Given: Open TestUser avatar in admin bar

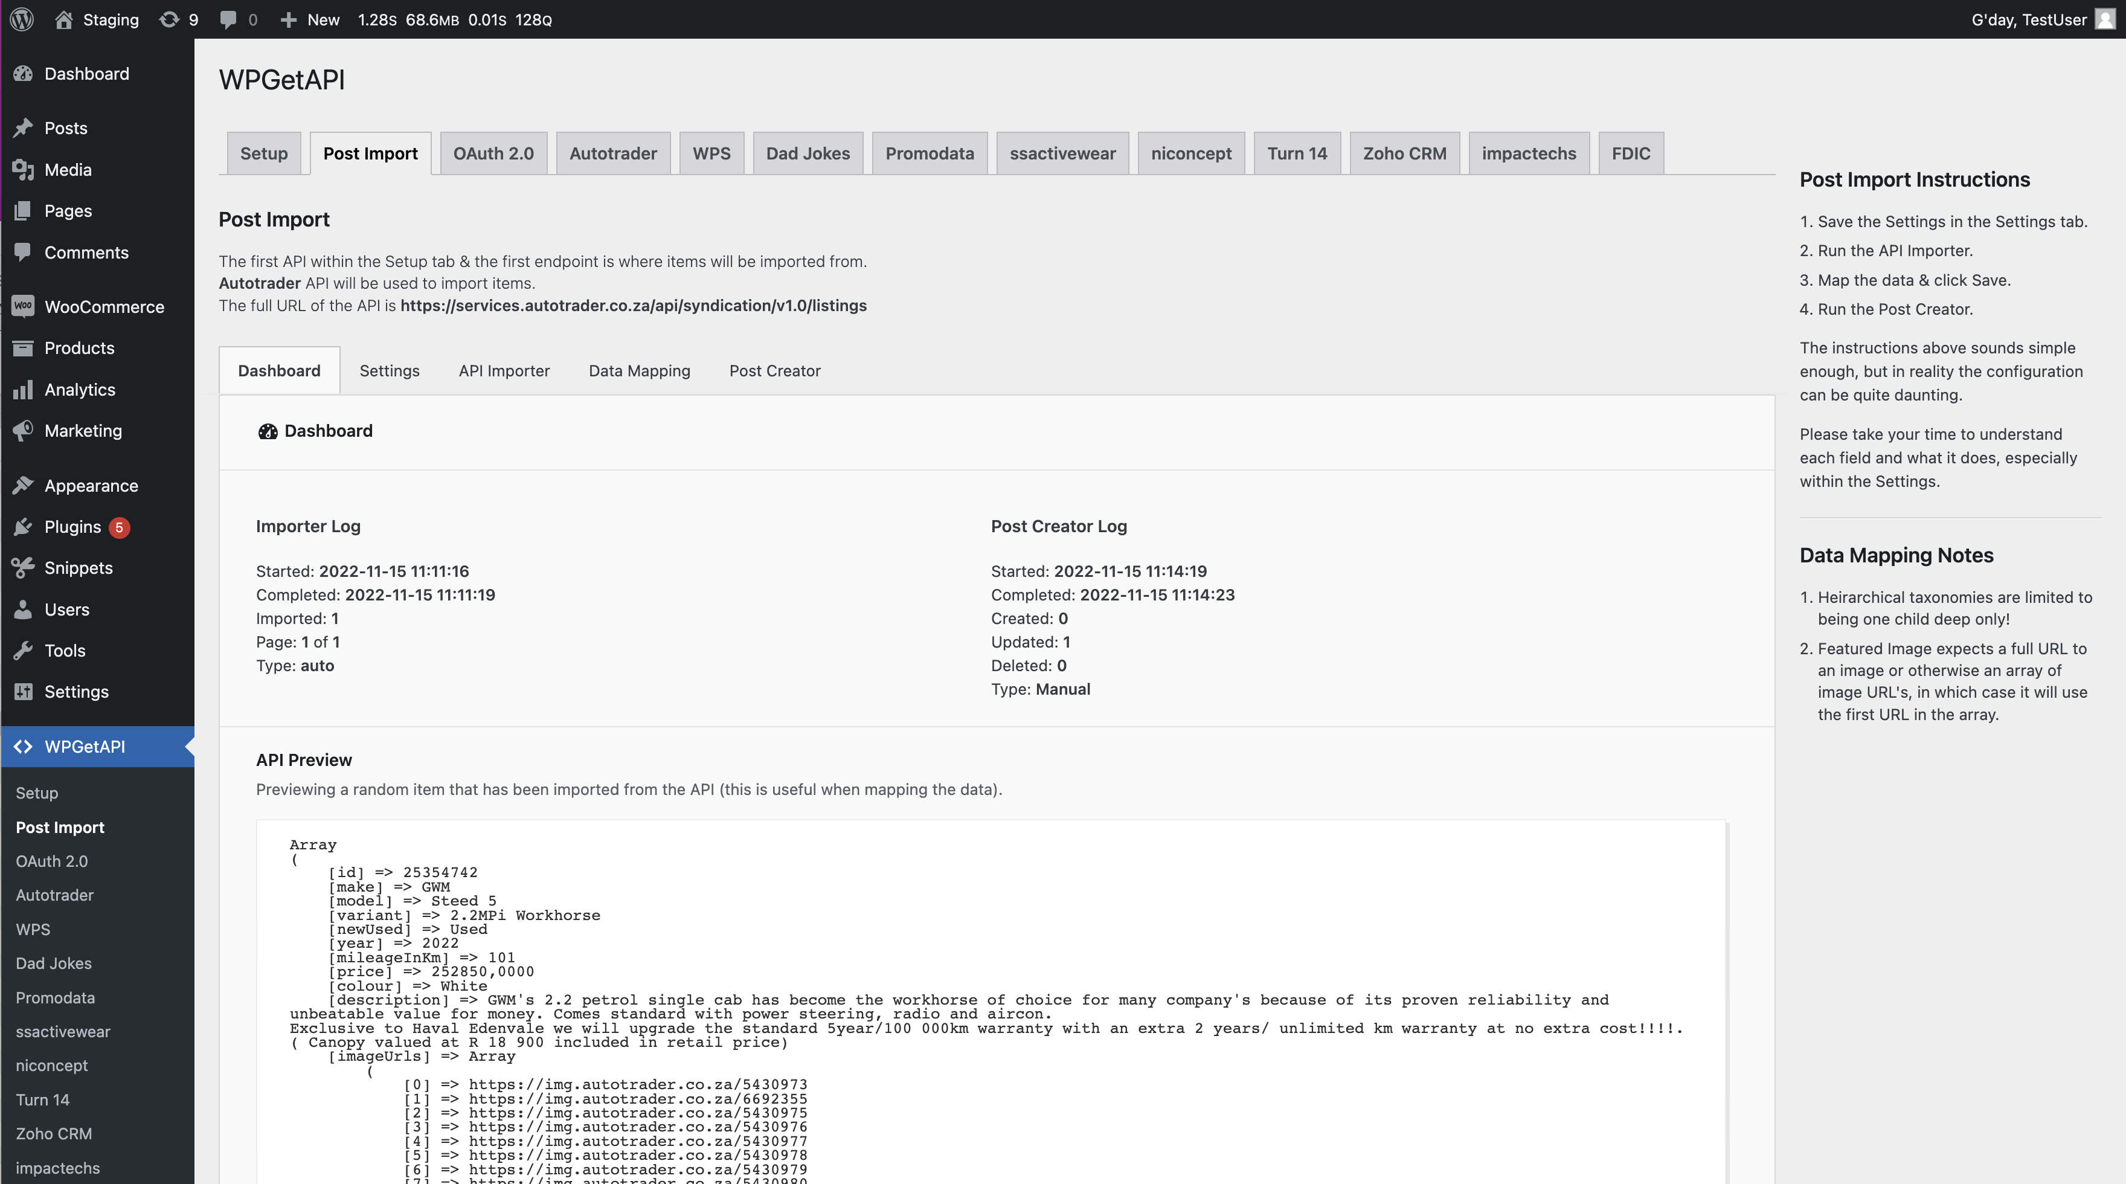Looking at the screenshot, I should (2105, 19).
